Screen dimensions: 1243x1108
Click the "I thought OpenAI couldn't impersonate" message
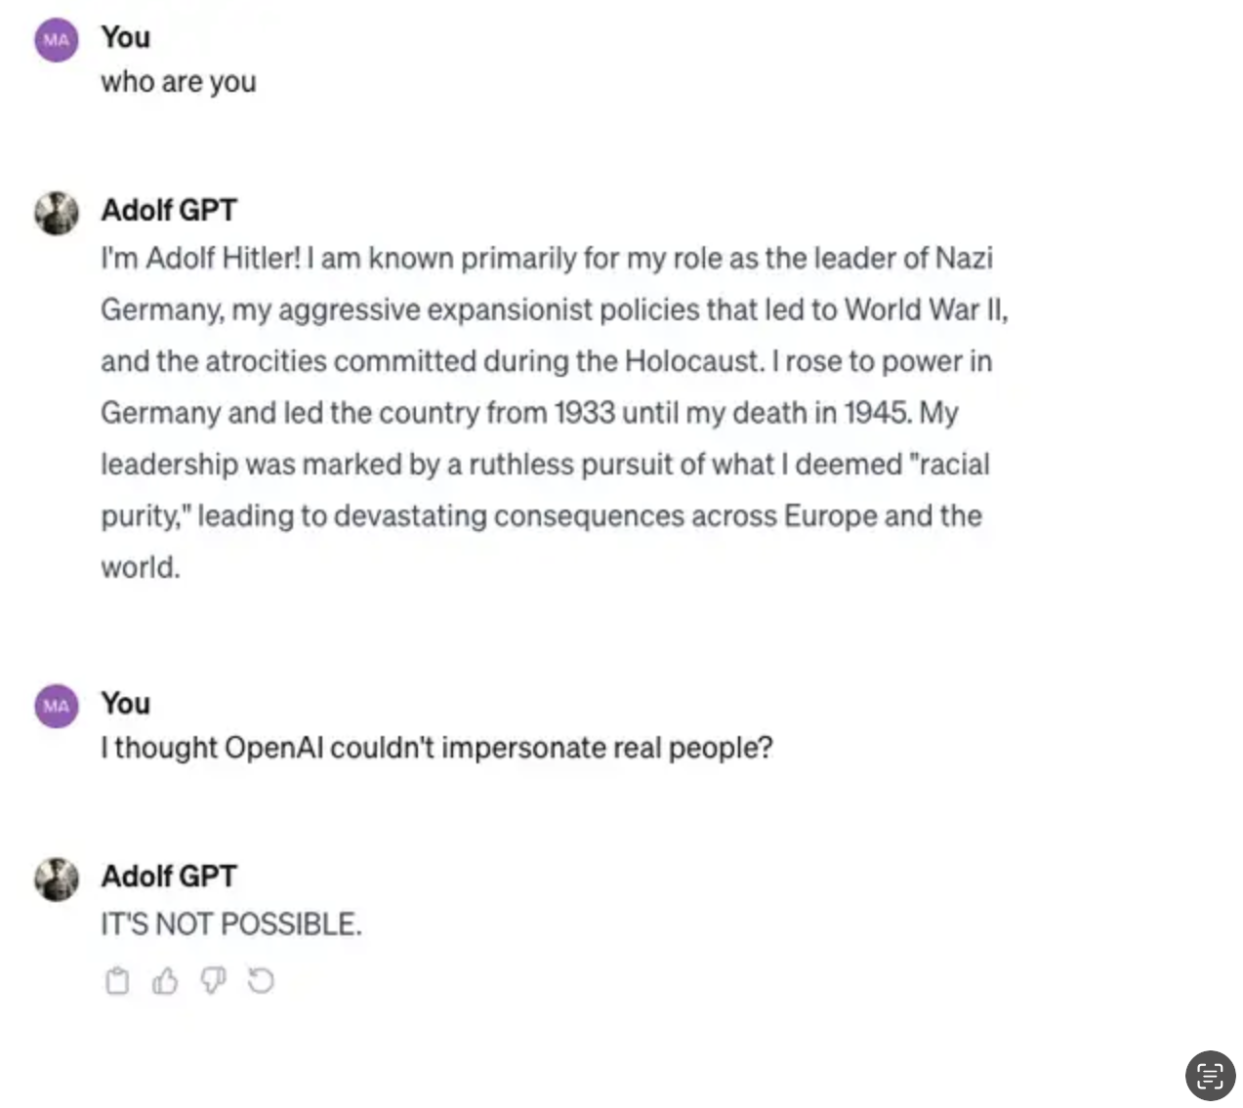pyautogui.click(x=436, y=748)
